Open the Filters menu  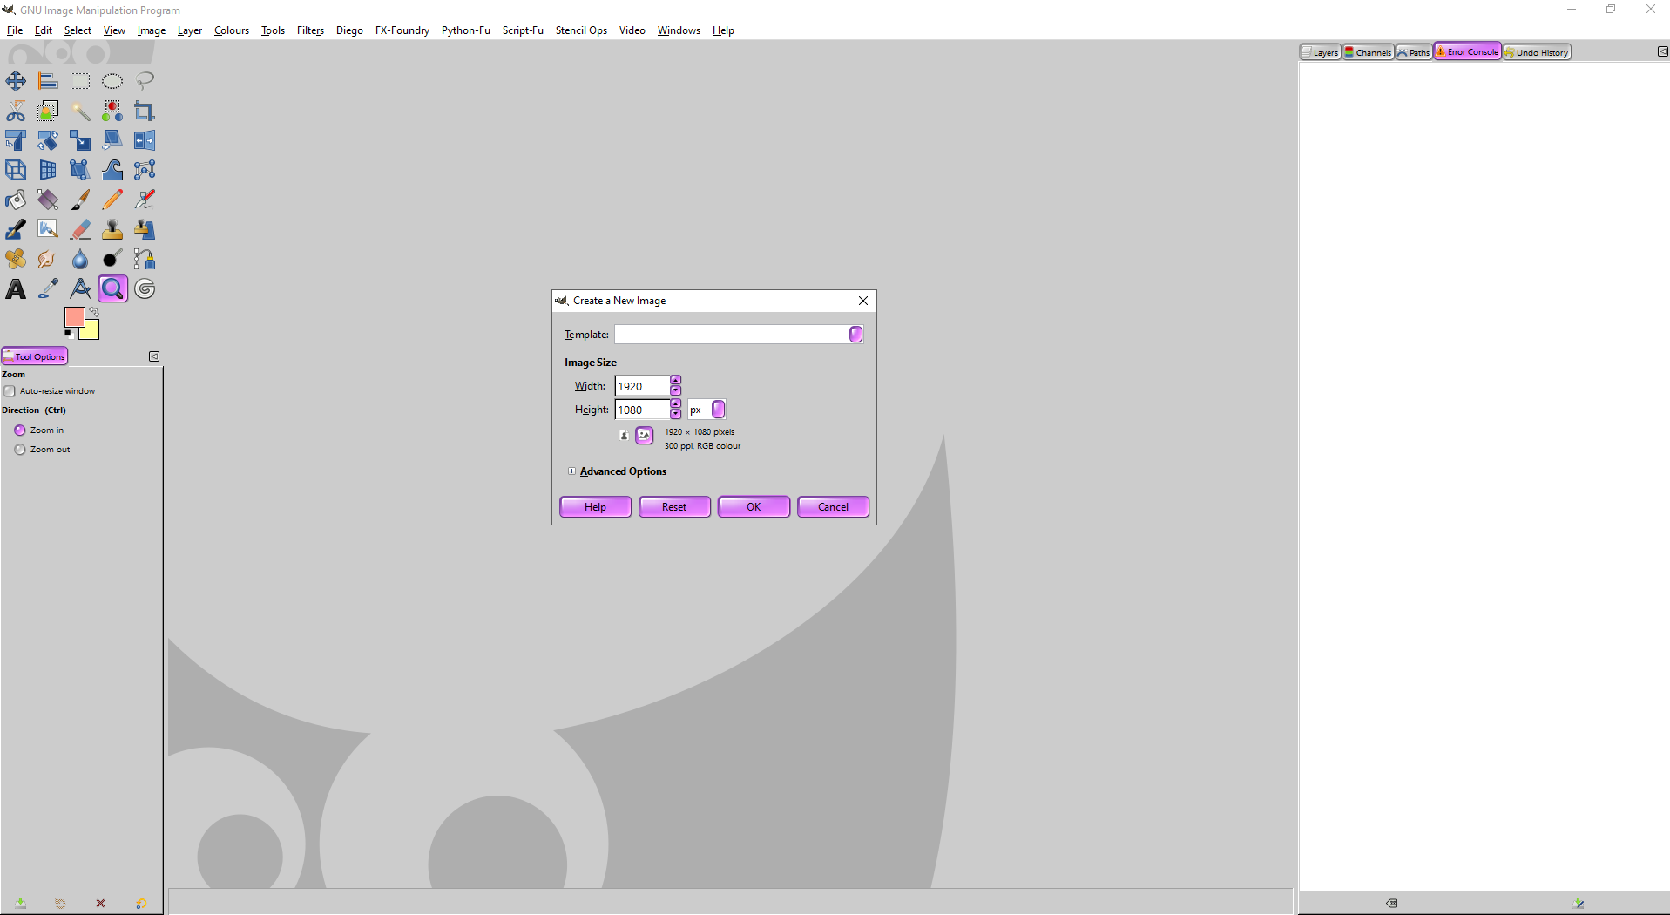click(x=310, y=30)
